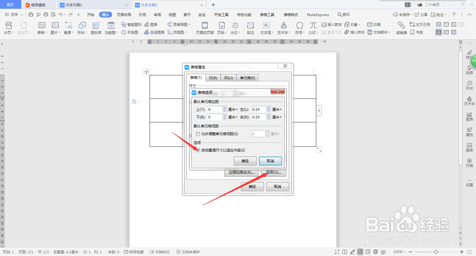Collapse the ribbon with chevron
The height and width of the screenshot is (256, 476).
469,14
